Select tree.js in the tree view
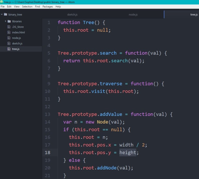Viewport: 199px width, 179px height. 16,49
